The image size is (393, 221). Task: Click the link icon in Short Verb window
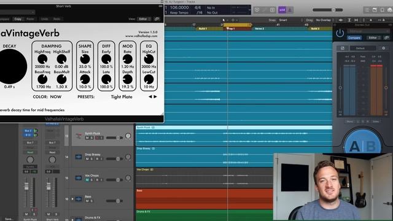point(157,19)
